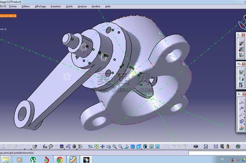Viewport: 246px width, 163px height.
Task: Click first icon in S... toolbar
Action: (x=241, y=43)
